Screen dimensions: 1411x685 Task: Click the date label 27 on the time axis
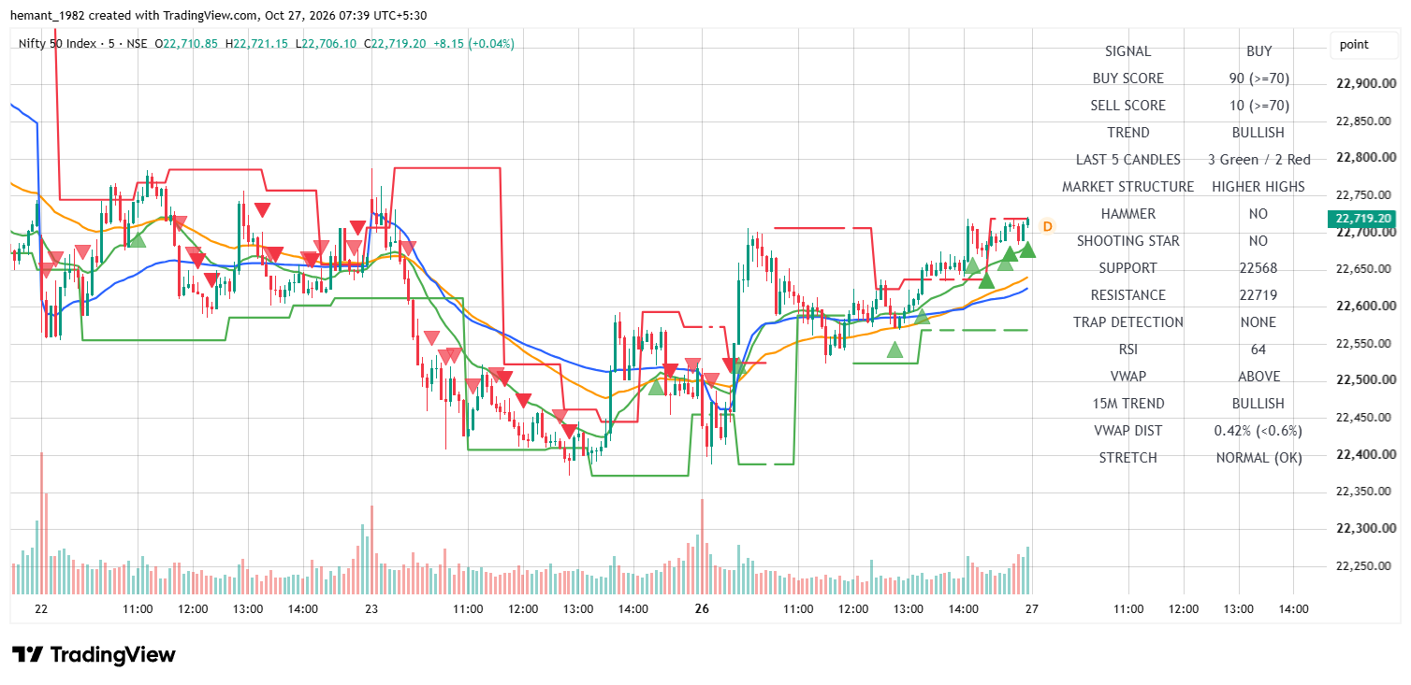[1032, 609]
